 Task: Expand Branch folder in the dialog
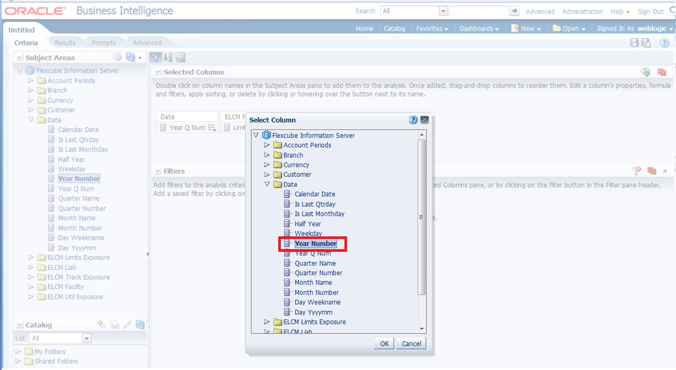point(267,155)
